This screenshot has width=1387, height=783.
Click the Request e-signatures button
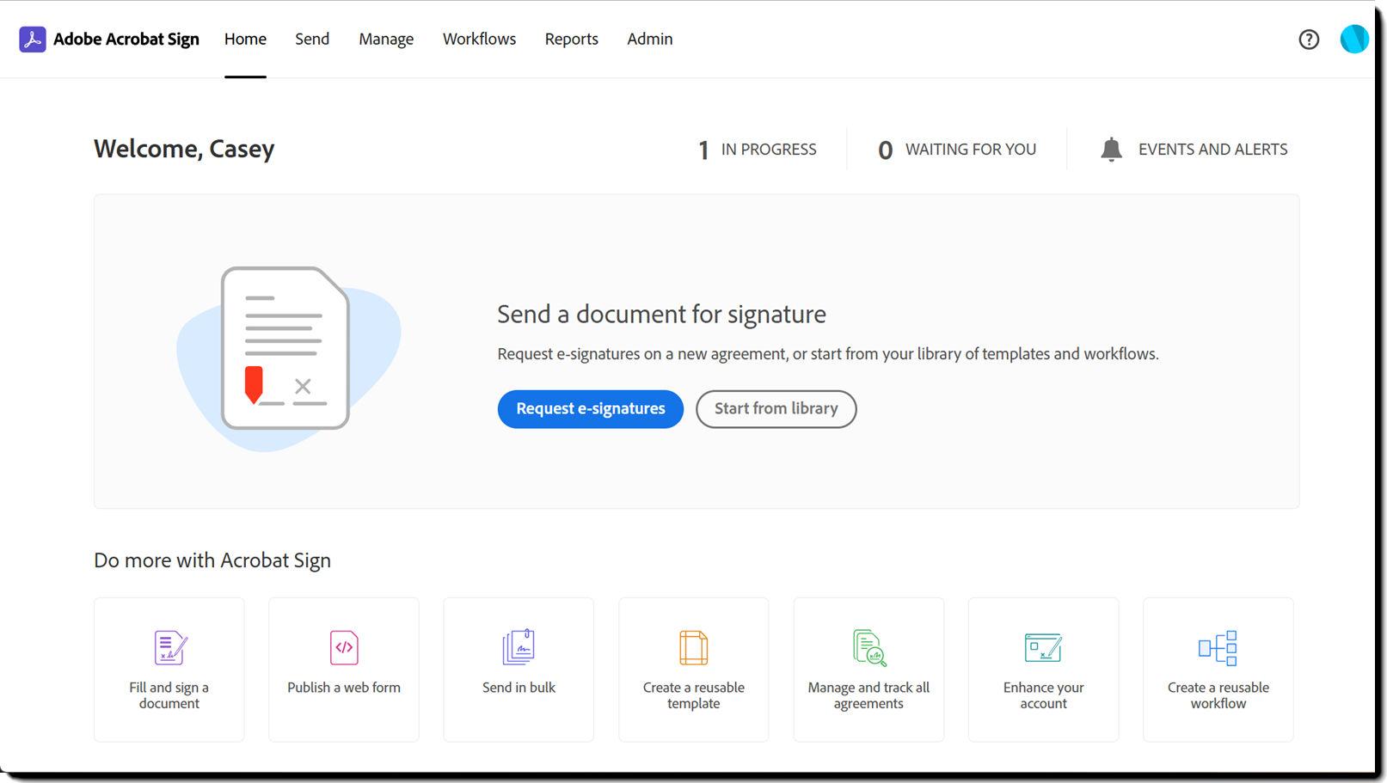590,409
